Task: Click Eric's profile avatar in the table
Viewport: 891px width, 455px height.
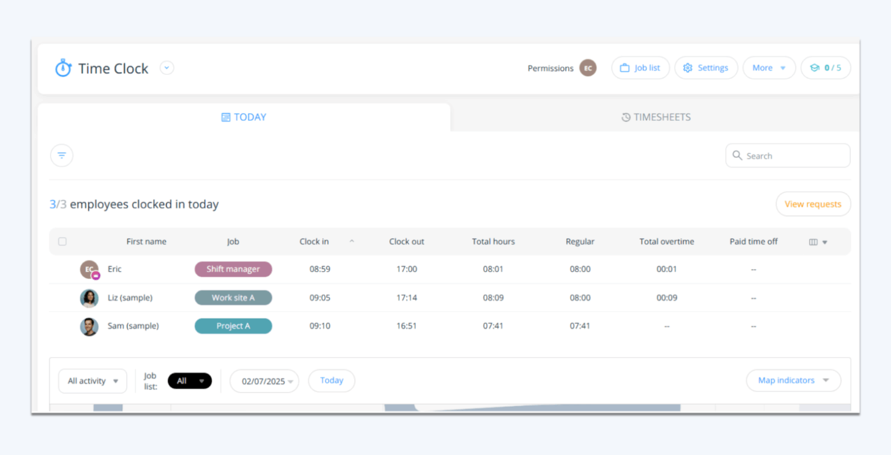Action: coord(89,269)
